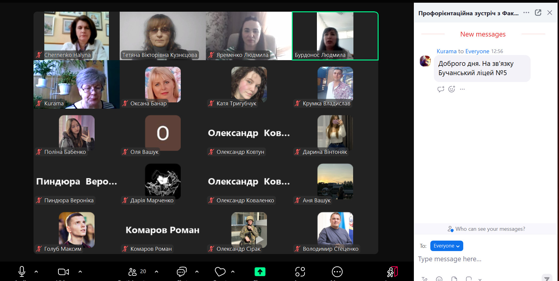
Task: Click Оля Вашук avatar with letter O
Action: (x=163, y=133)
